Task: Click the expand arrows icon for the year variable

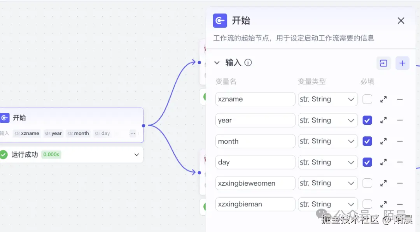Action: click(383, 120)
